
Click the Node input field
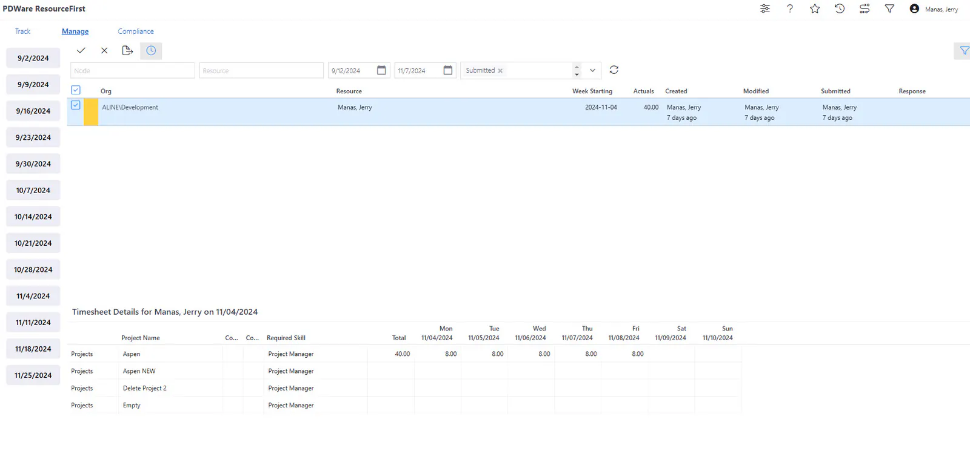[133, 70]
